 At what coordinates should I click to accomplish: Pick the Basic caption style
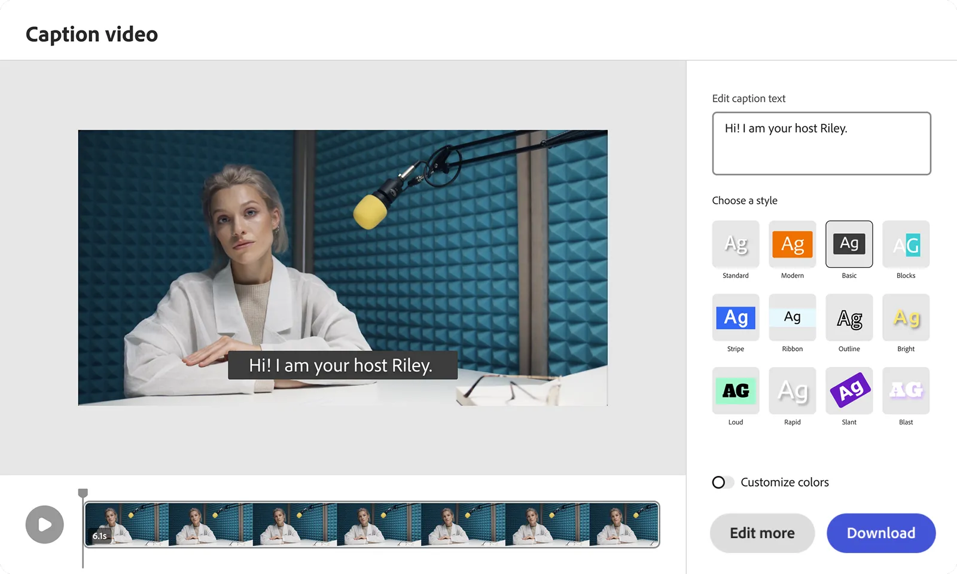coord(849,244)
